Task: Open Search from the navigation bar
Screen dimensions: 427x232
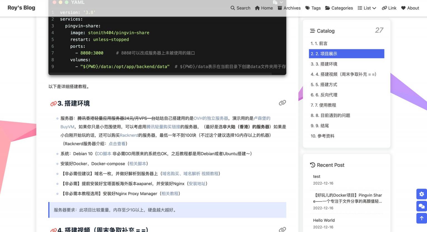Action: 240,8
